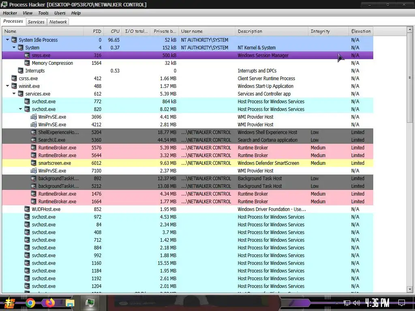
Task: Select the Processes tab
Action: (x=13, y=21)
